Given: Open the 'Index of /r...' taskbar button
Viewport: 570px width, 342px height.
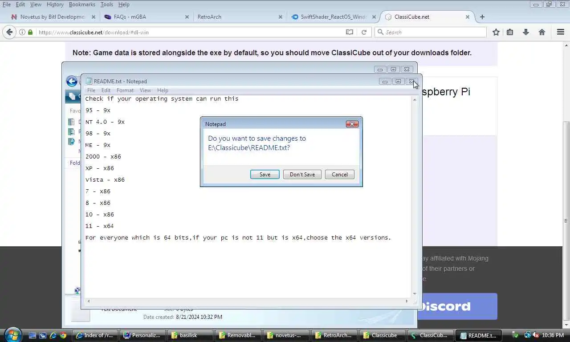Looking at the screenshot, I should tap(95, 335).
